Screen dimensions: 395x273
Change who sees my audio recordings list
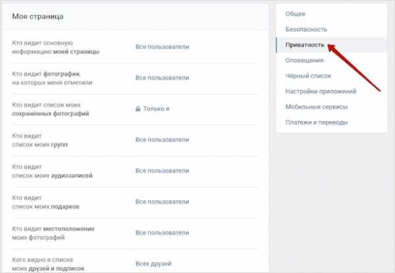(x=162, y=170)
